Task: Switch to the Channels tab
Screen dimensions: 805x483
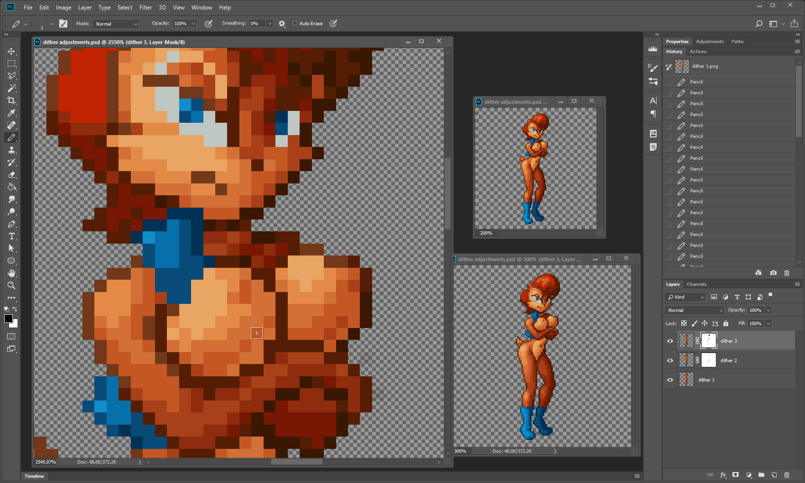Action: 696,284
